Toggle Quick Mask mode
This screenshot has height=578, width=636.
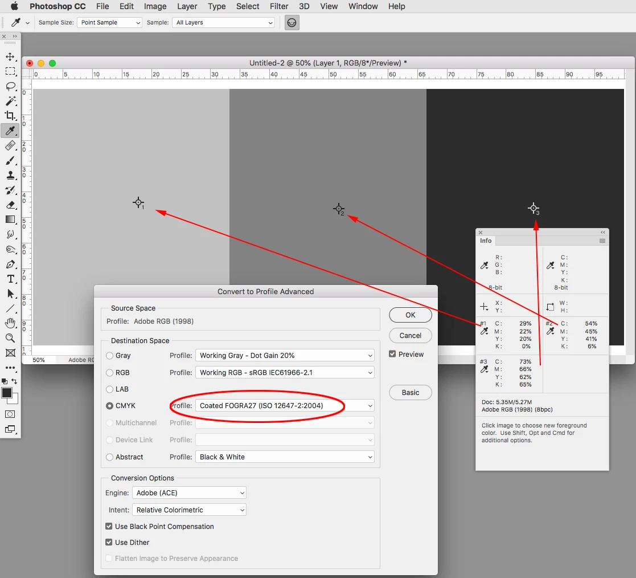[x=10, y=414]
